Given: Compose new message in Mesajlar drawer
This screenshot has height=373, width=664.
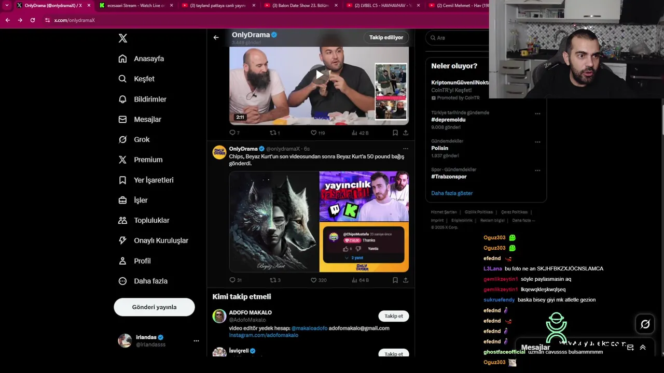Looking at the screenshot, I should click(x=630, y=348).
